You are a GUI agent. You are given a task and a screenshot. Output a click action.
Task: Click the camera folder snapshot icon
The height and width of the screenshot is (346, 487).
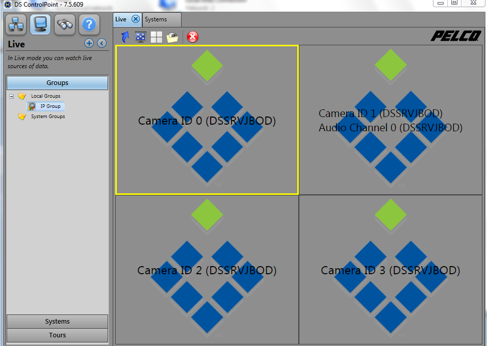(x=172, y=37)
